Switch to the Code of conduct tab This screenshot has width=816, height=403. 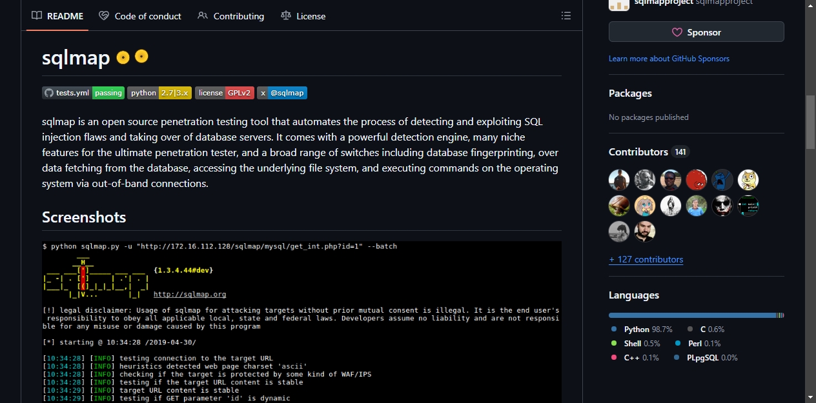[x=140, y=15]
